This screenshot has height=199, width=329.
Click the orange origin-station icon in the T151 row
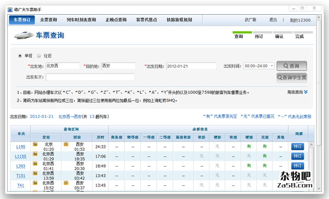[35, 173]
